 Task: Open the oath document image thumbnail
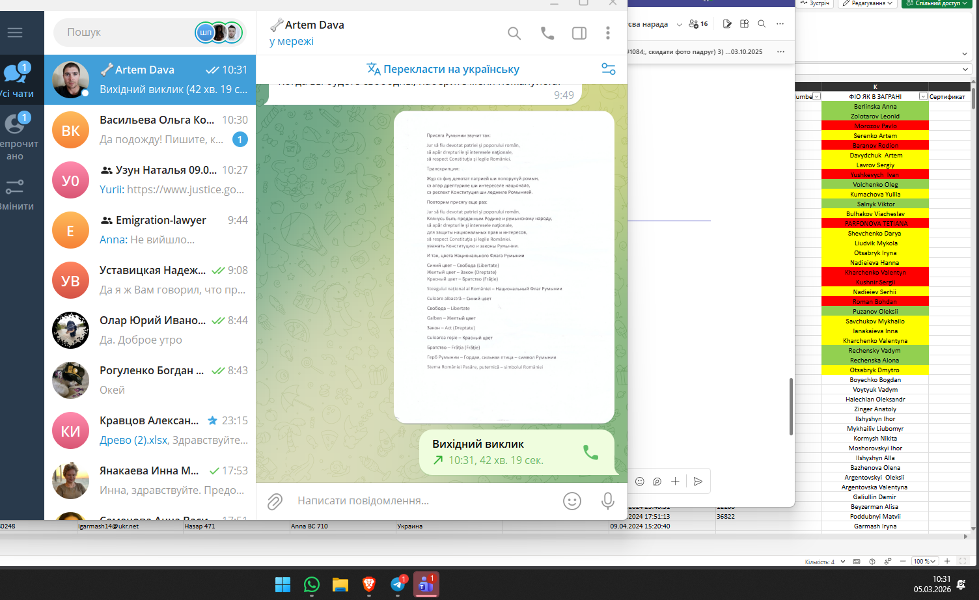coord(504,267)
